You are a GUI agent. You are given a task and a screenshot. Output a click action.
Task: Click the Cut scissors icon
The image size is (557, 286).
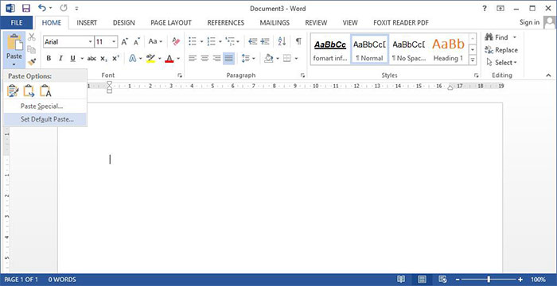click(32, 37)
